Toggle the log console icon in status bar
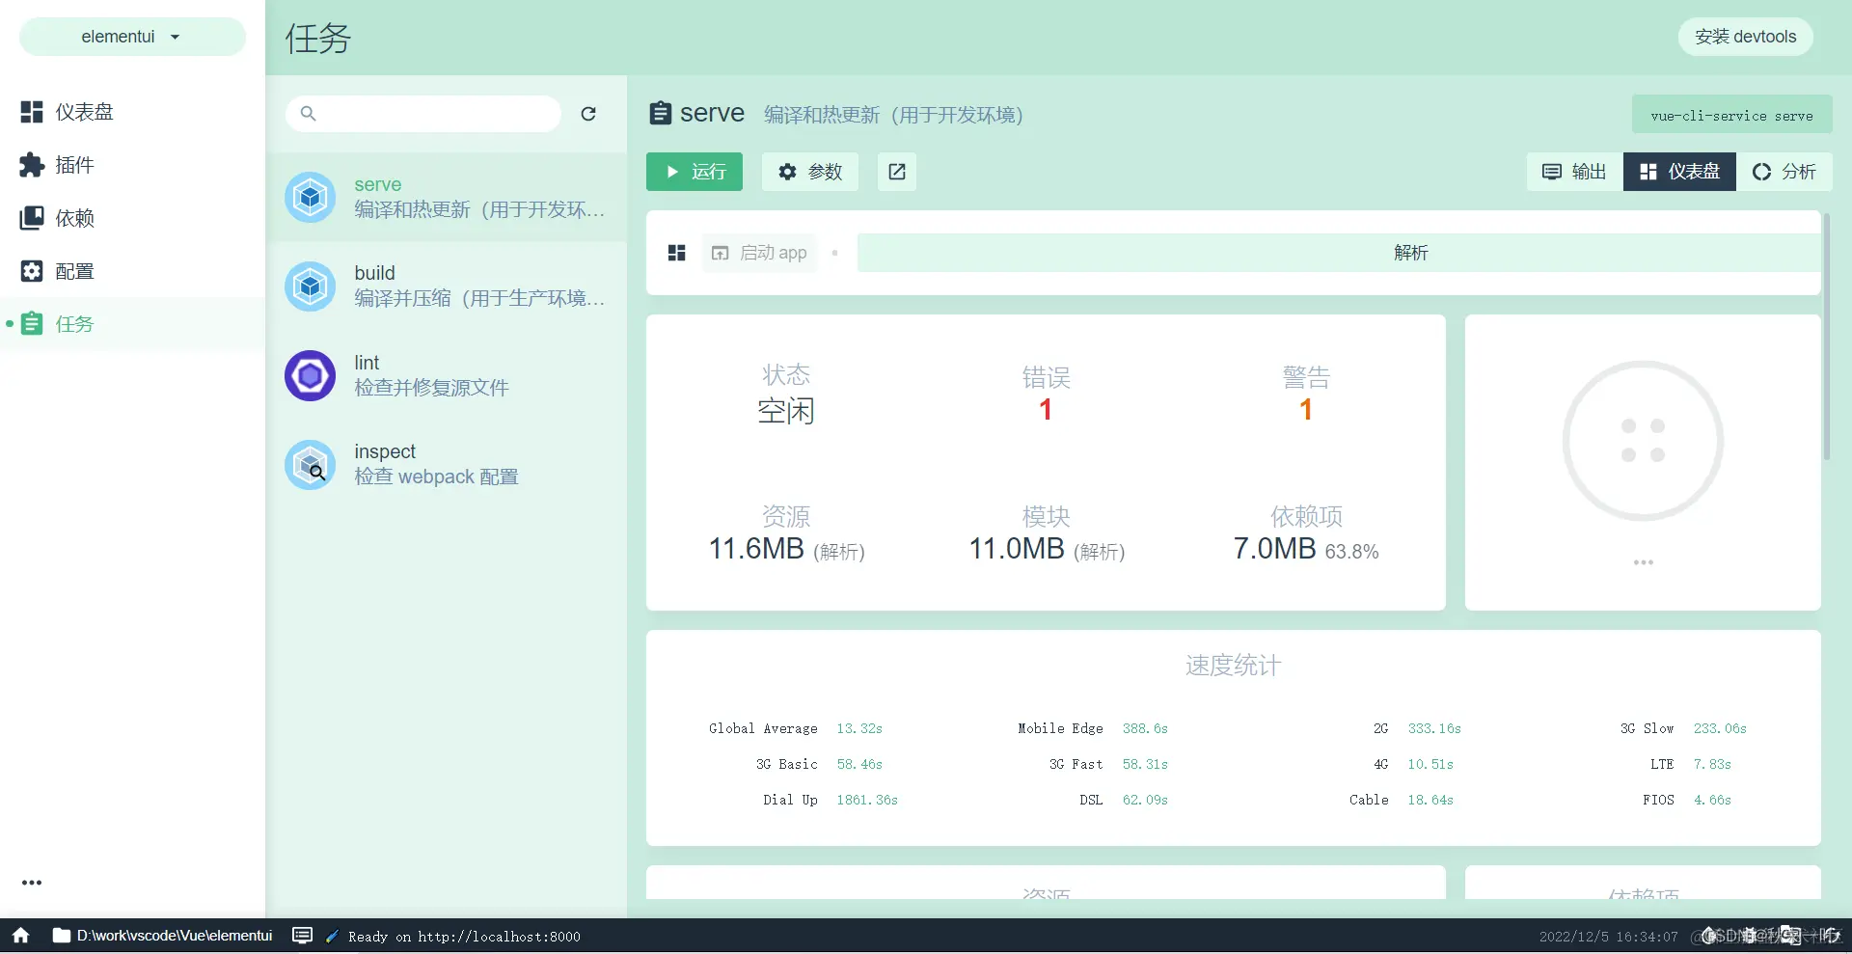Viewport: 1852px width, 954px height. (x=303, y=936)
